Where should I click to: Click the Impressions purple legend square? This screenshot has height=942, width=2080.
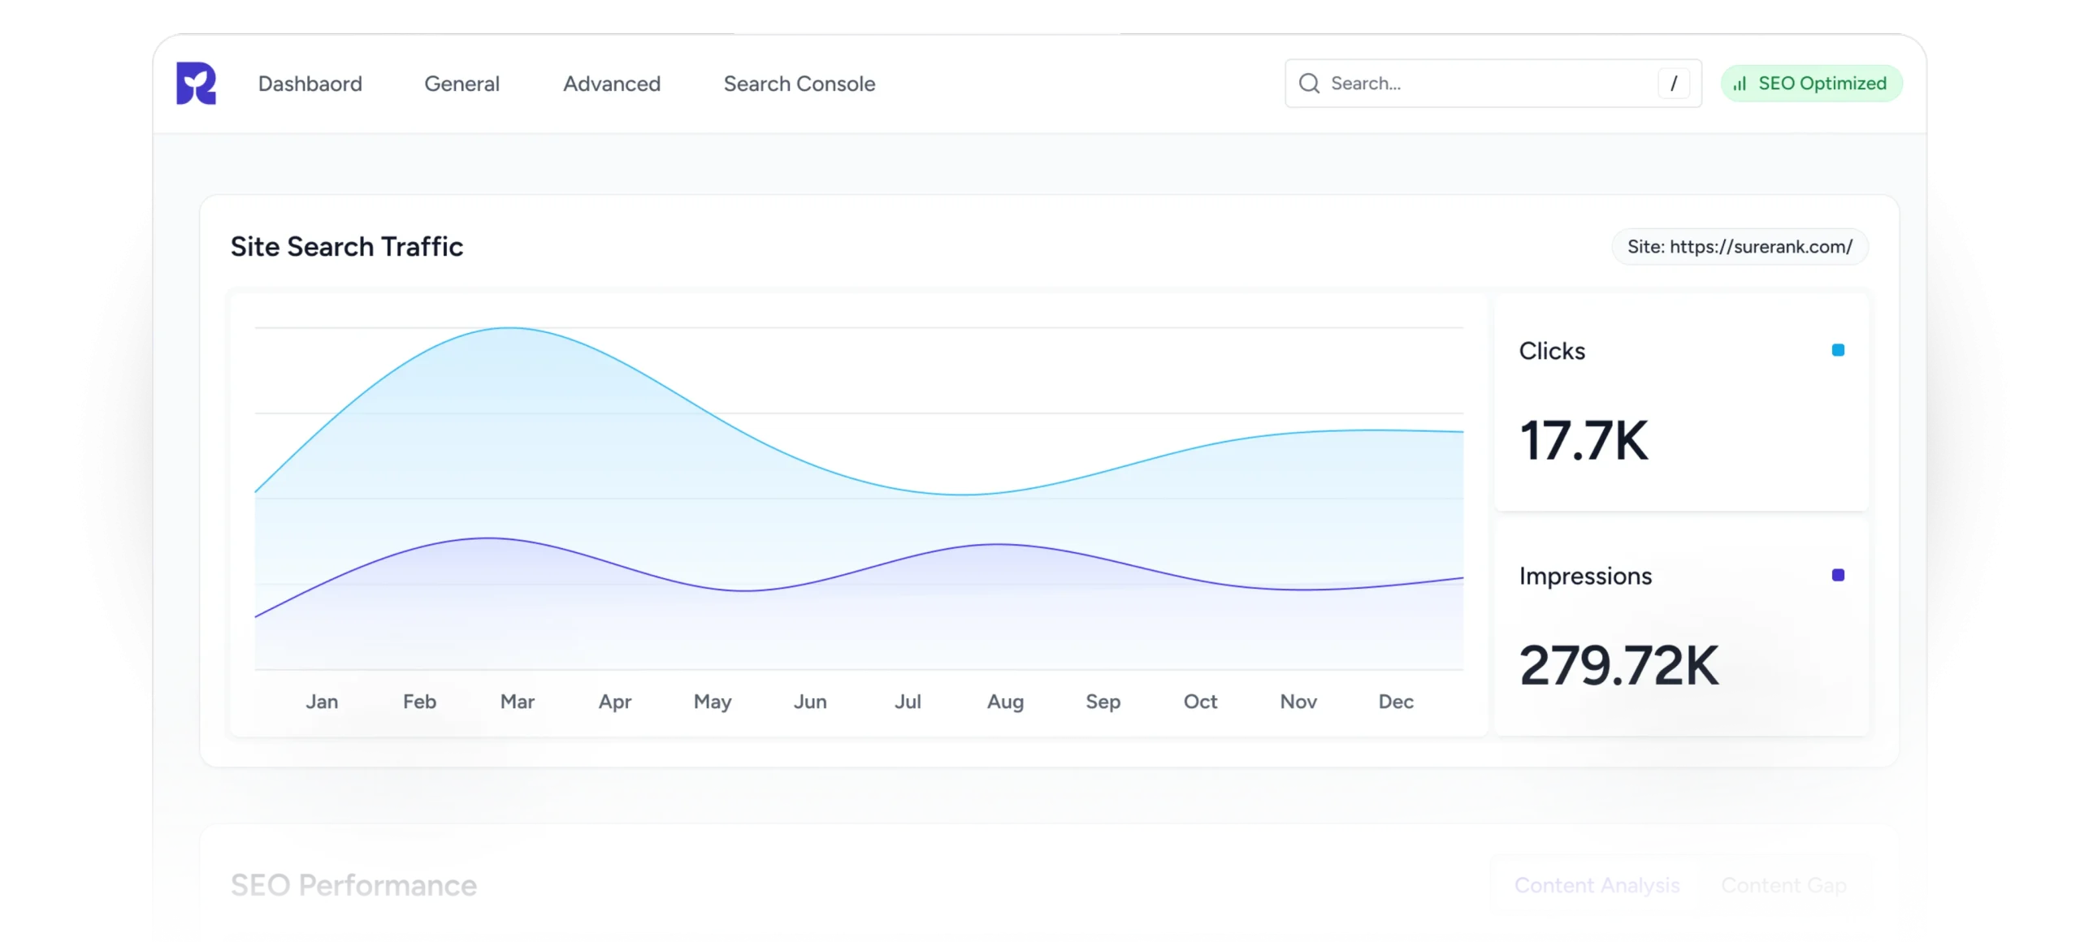[1838, 575]
